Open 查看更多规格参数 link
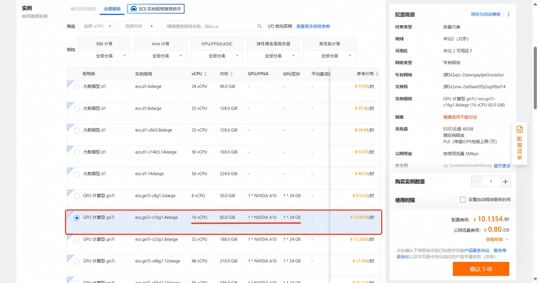 click(x=313, y=26)
